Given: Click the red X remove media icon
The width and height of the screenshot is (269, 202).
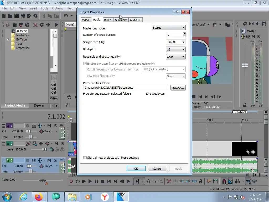Looking at the screenshot, I should 35,25.
